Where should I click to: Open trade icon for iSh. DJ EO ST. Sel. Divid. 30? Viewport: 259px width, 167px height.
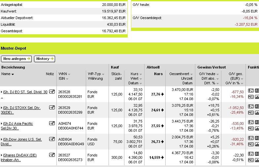[x=251, y=91]
